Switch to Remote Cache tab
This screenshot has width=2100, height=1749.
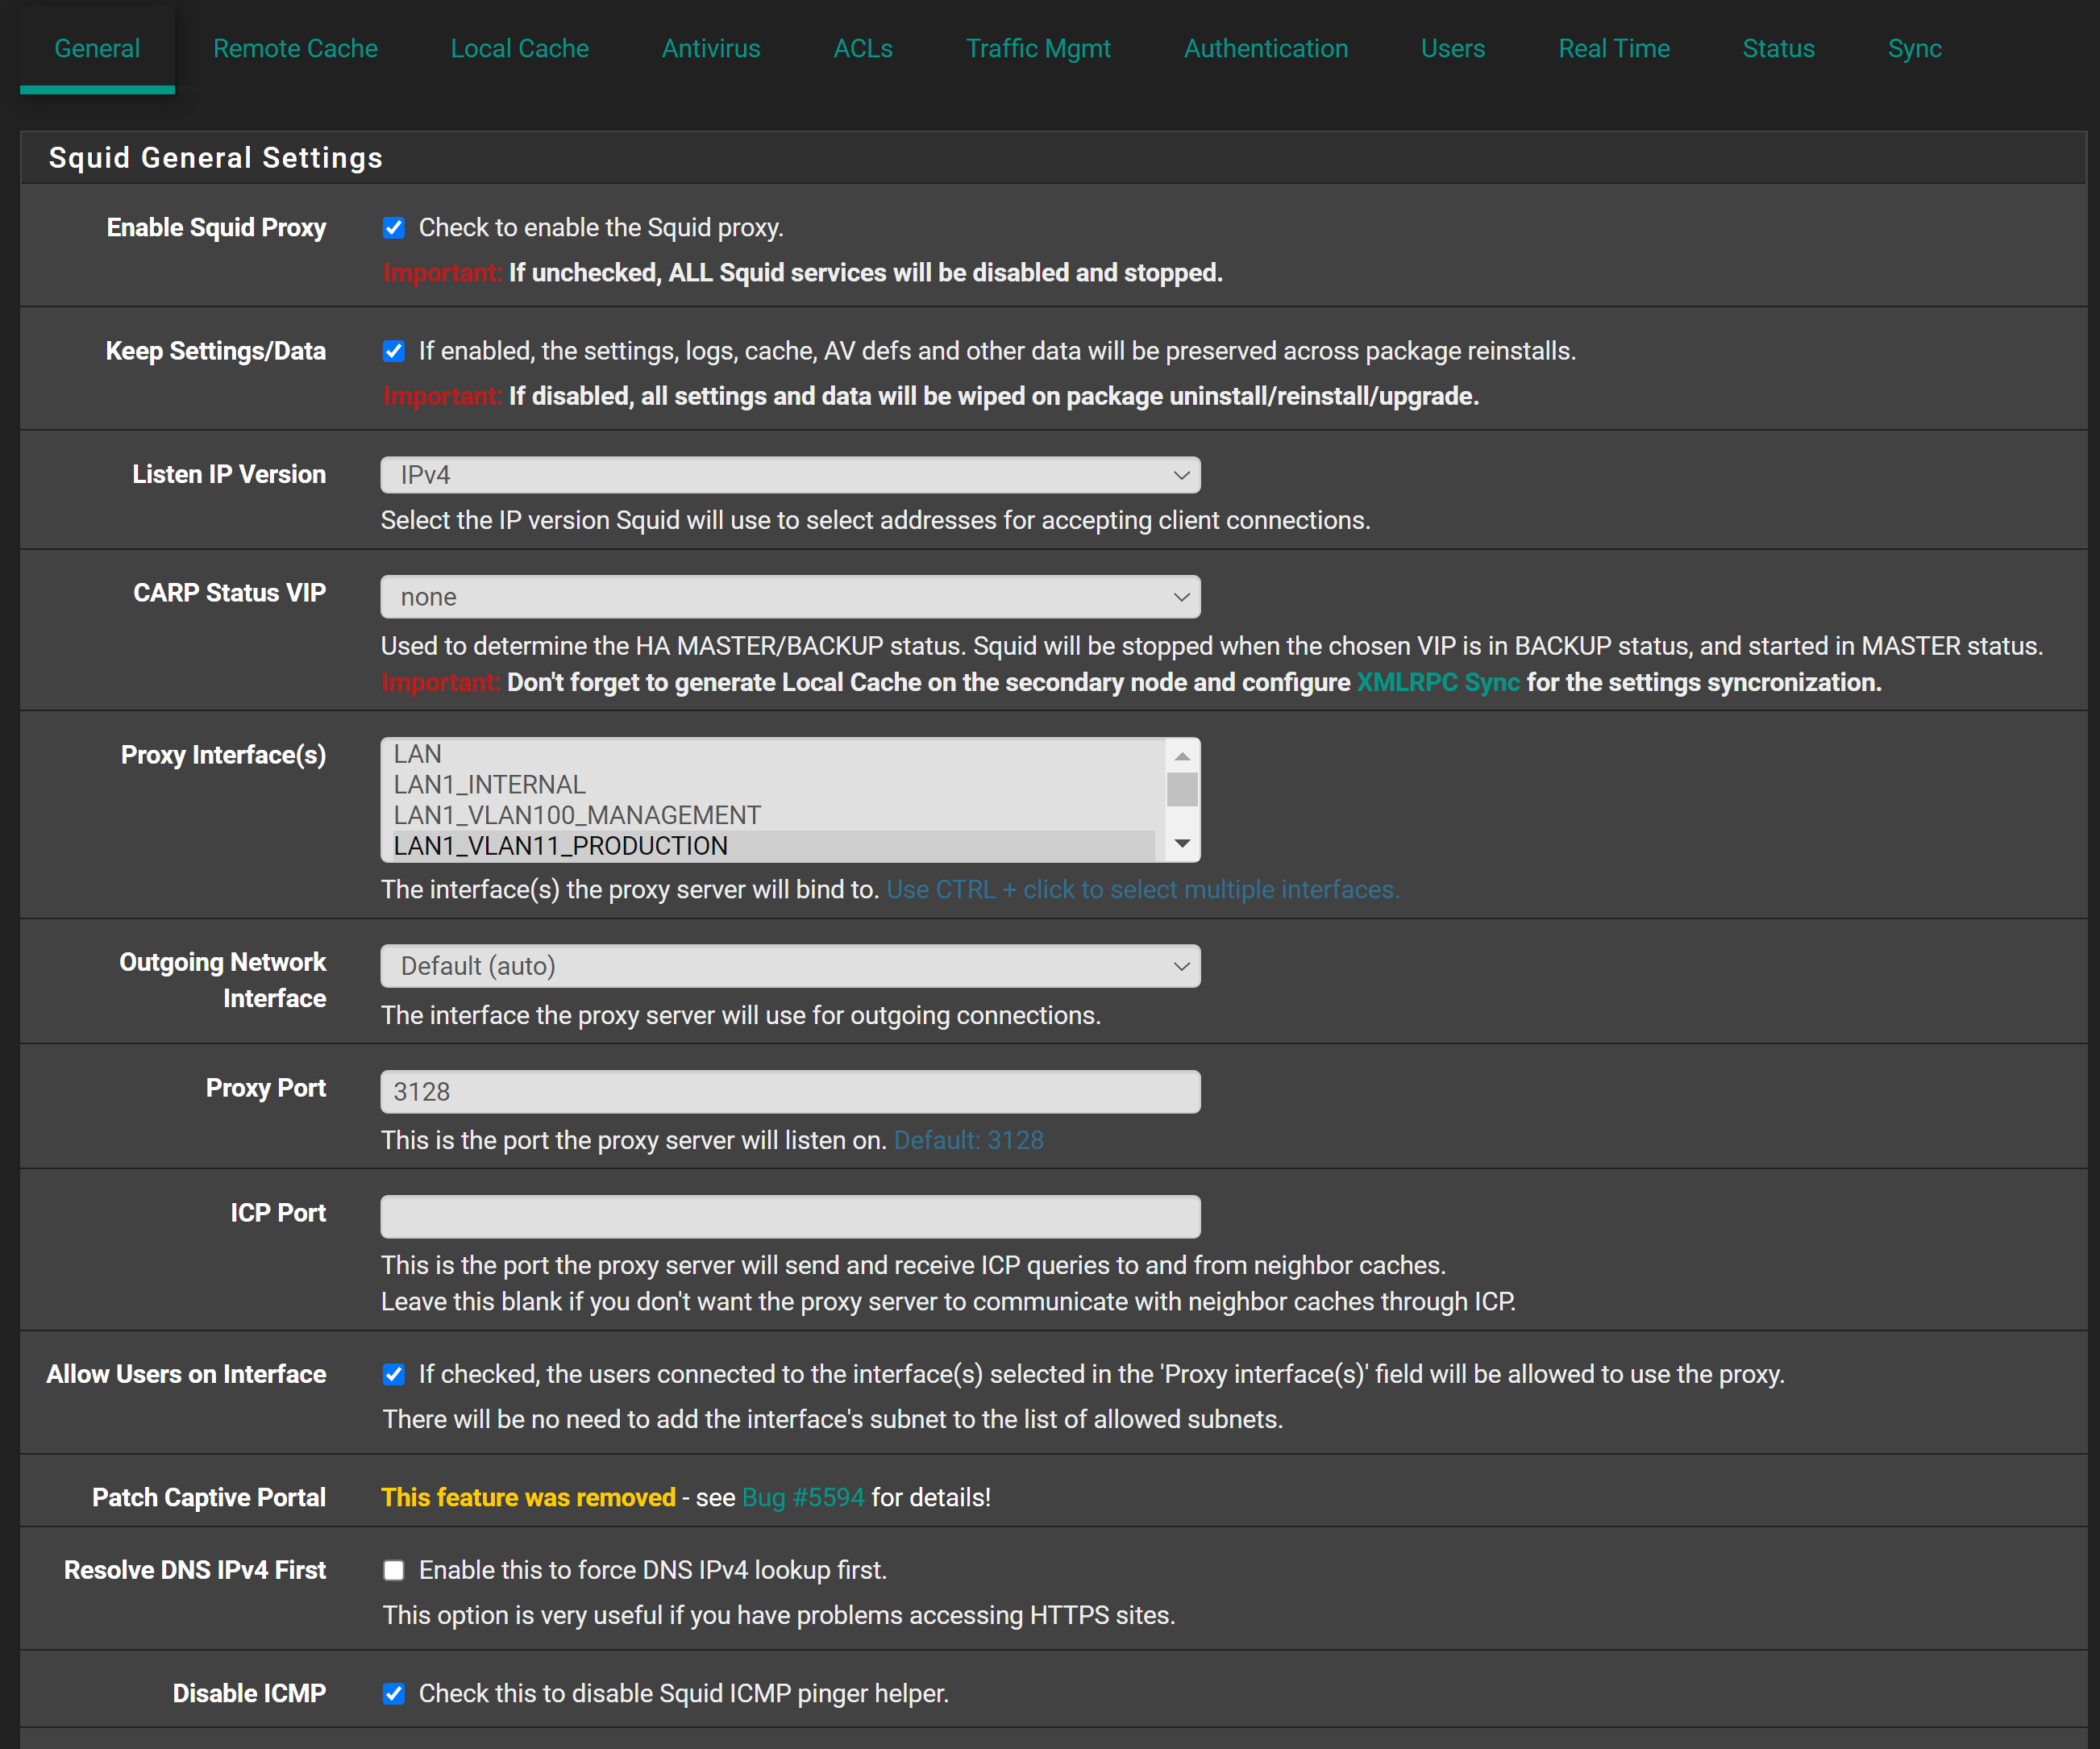tap(295, 48)
